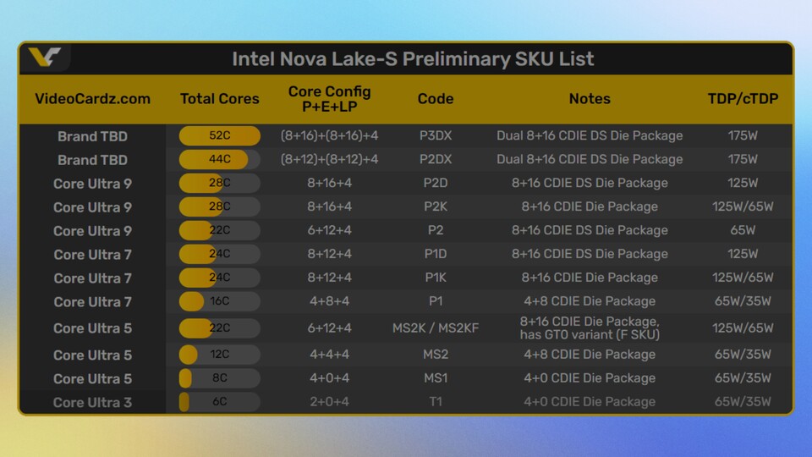The height and width of the screenshot is (457, 812).
Task: Click the 'Notes' column header
Action: tap(590, 98)
